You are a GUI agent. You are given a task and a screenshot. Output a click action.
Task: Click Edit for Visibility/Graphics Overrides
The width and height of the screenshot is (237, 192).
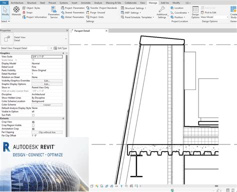click(x=47, y=80)
